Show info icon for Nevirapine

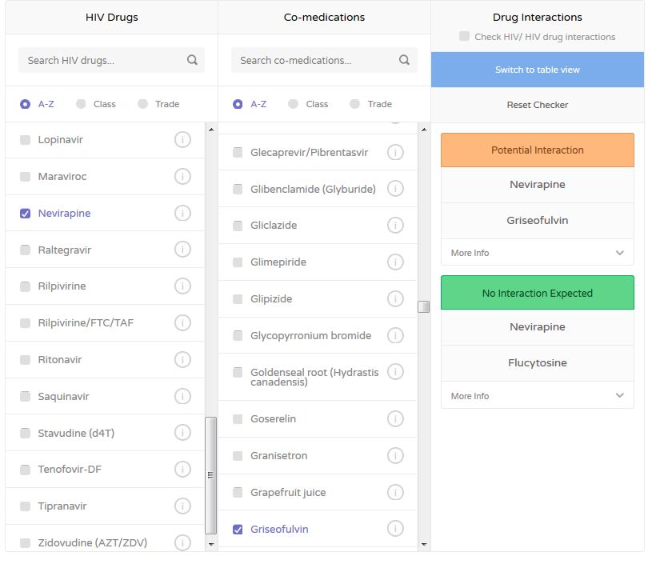click(x=182, y=214)
